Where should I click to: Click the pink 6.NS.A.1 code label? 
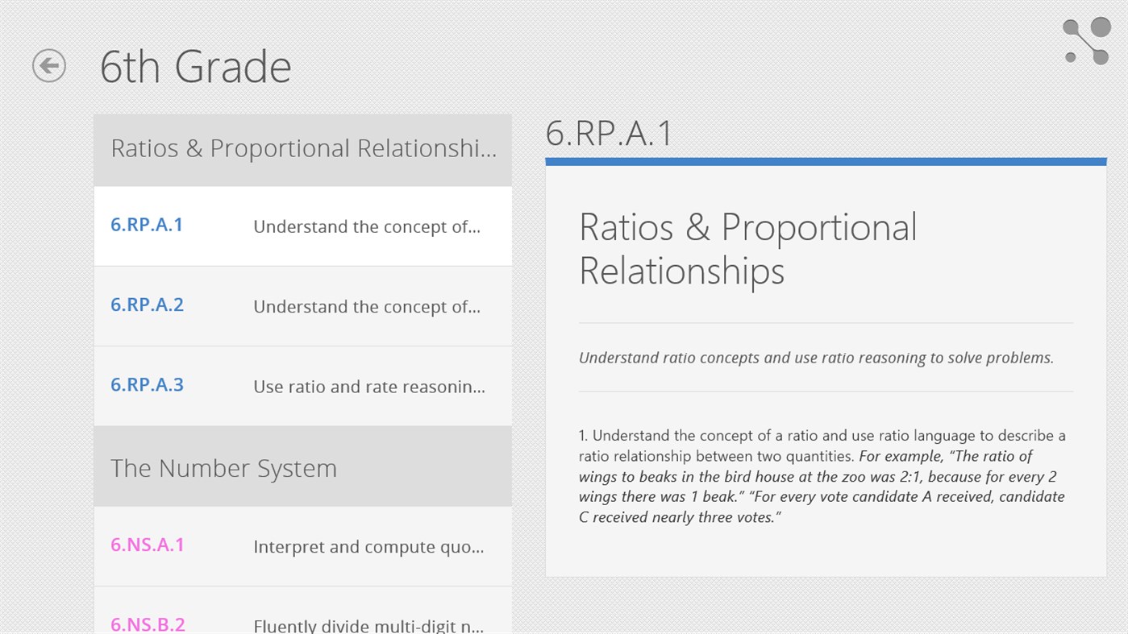click(x=147, y=545)
